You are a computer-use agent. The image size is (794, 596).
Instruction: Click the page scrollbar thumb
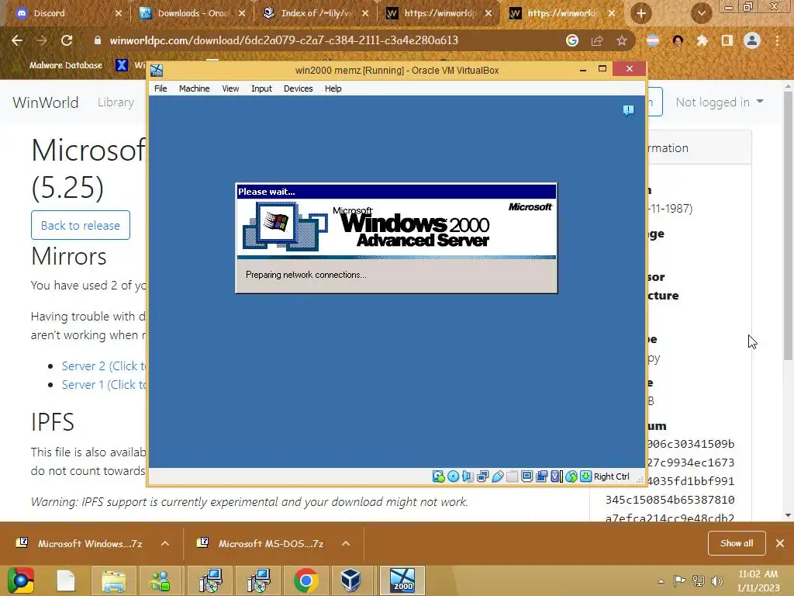(x=788, y=226)
